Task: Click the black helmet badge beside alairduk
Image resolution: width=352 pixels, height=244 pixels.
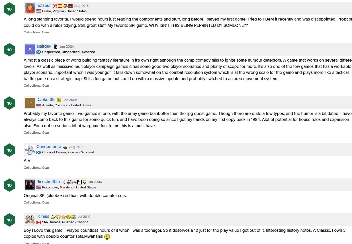Action: point(56,46)
